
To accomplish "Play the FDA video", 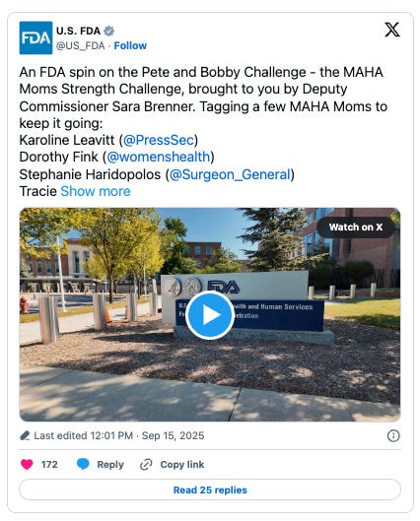I will coord(209,314).
